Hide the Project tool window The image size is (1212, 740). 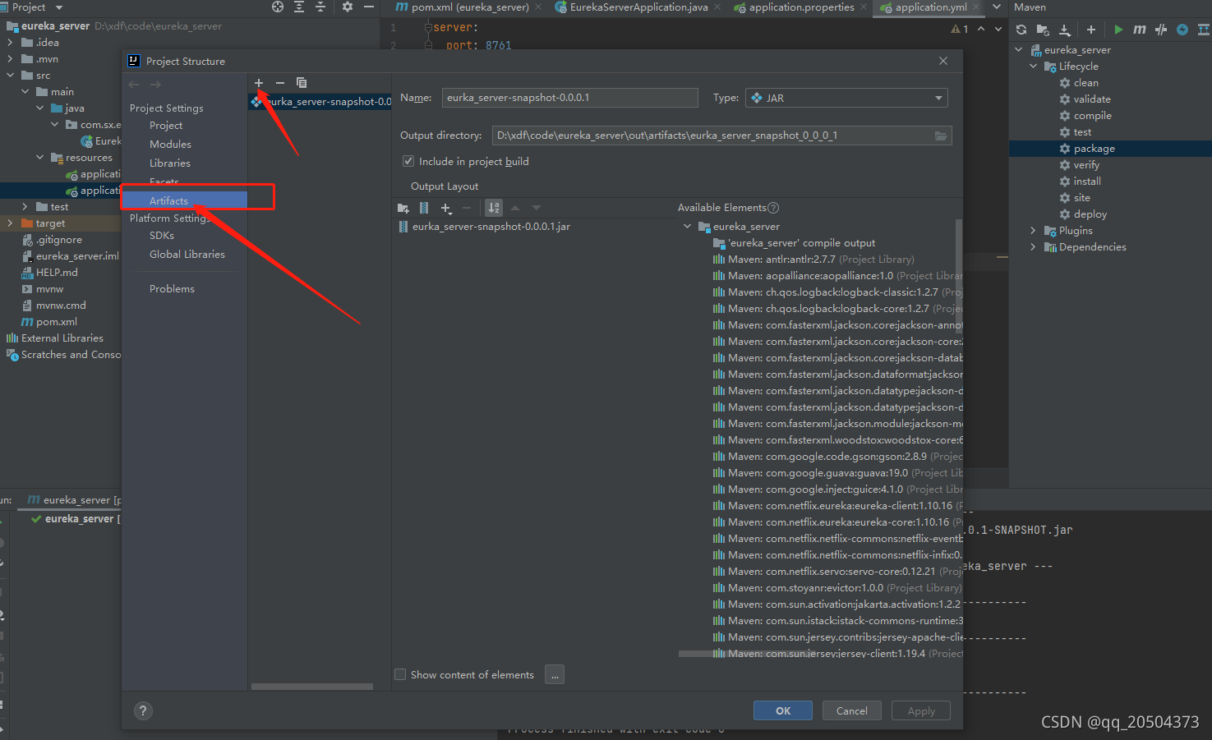point(369,7)
